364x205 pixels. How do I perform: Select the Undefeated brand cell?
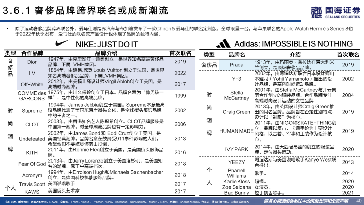pyautogui.click(x=32, y=139)
